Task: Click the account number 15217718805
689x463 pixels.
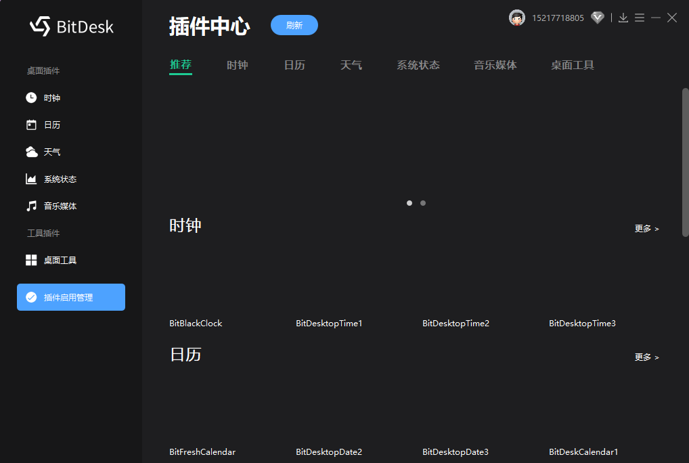Action: pos(558,18)
